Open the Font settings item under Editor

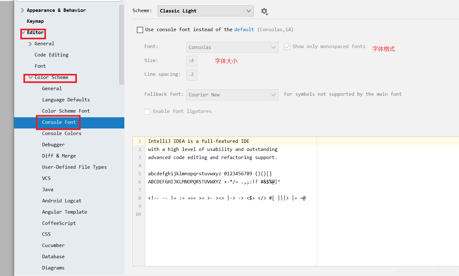[40, 66]
